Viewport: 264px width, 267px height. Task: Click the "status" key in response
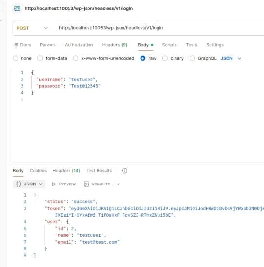(55, 202)
